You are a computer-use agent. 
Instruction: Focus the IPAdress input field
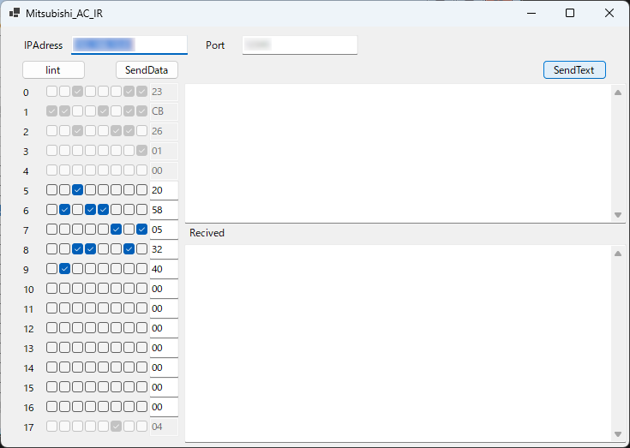pyautogui.click(x=129, y=45)
